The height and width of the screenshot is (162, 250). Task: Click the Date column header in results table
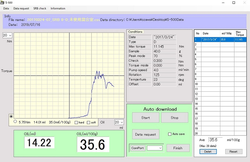tap(211, 33)
